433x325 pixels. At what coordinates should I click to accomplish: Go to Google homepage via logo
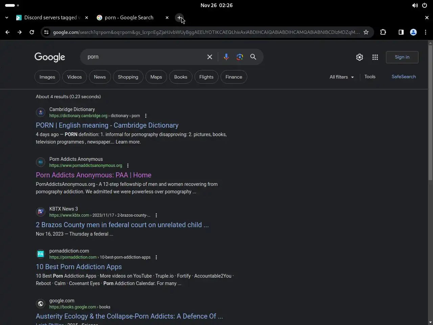click(50, 57)
